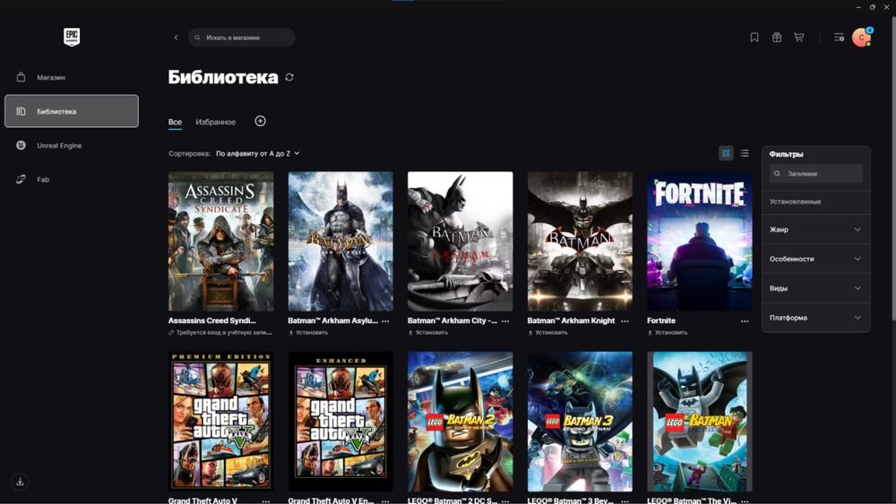
Task: Open Batman Arkham Asylum cover
Action: pos(340,242)
